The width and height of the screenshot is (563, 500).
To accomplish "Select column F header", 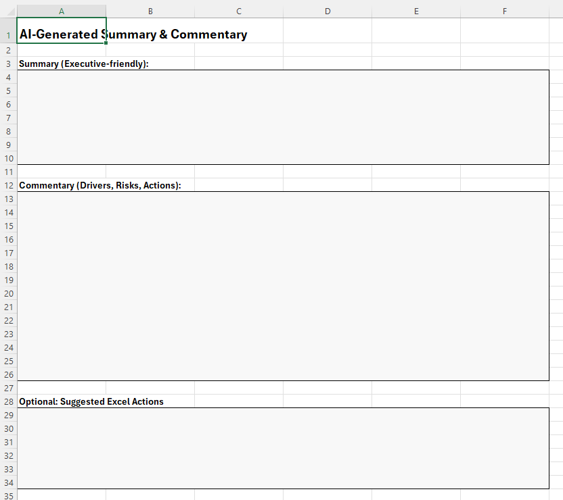I will (505, 11).
